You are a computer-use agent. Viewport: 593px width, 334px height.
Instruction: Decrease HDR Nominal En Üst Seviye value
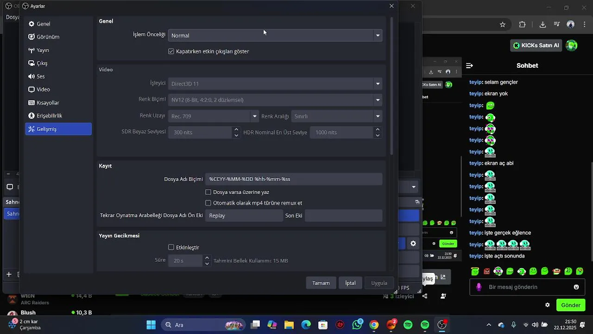click(378, 135)
